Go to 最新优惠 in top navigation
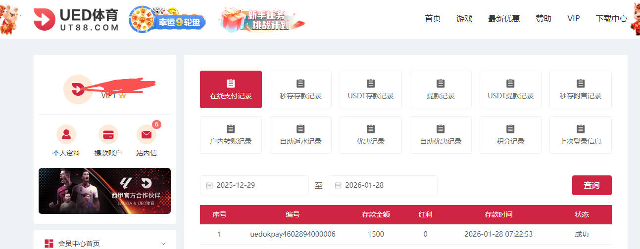 (x=504, y=19)
